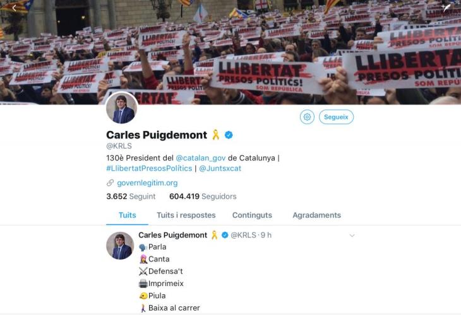This screenshot has width=461, height=315.
Task: Show the 604.419 Seguidors list
Action: tap(203, 196)
